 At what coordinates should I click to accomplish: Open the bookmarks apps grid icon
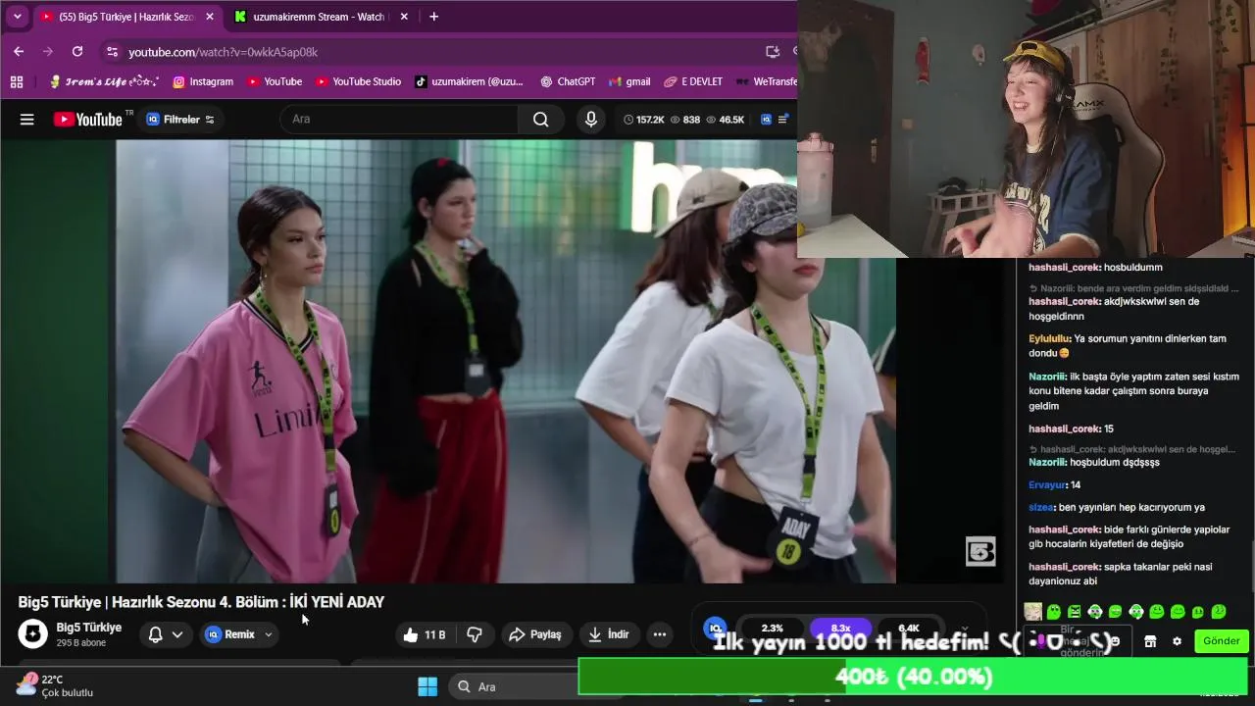point(17,81)
